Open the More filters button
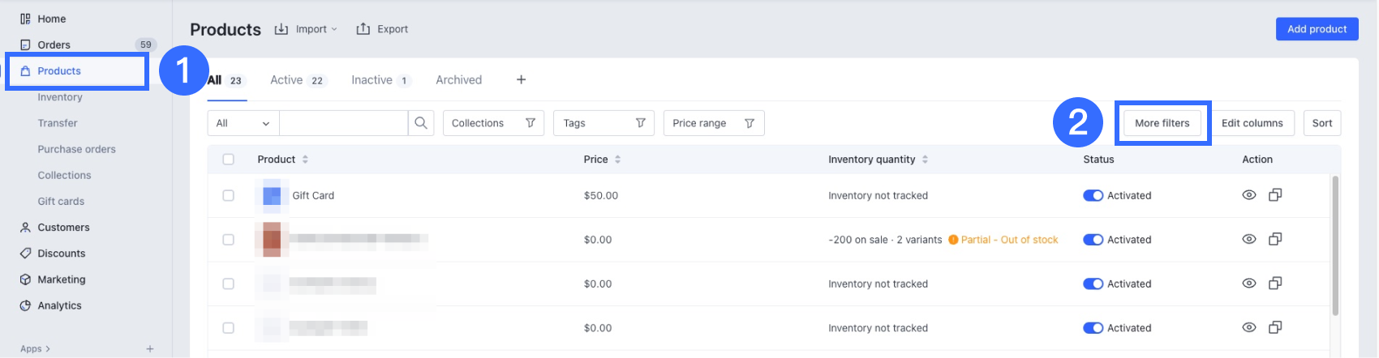This screenshot has height=358, width=1379. pos(1162,123)
